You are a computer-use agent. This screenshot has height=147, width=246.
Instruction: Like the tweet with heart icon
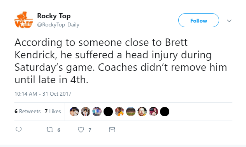(81, 129)
